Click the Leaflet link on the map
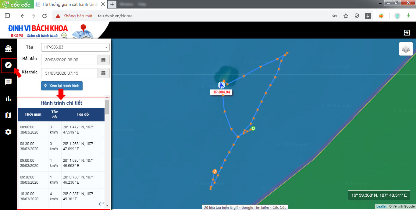 [381, 206]
